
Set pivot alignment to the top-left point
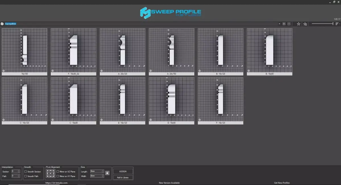47,171
